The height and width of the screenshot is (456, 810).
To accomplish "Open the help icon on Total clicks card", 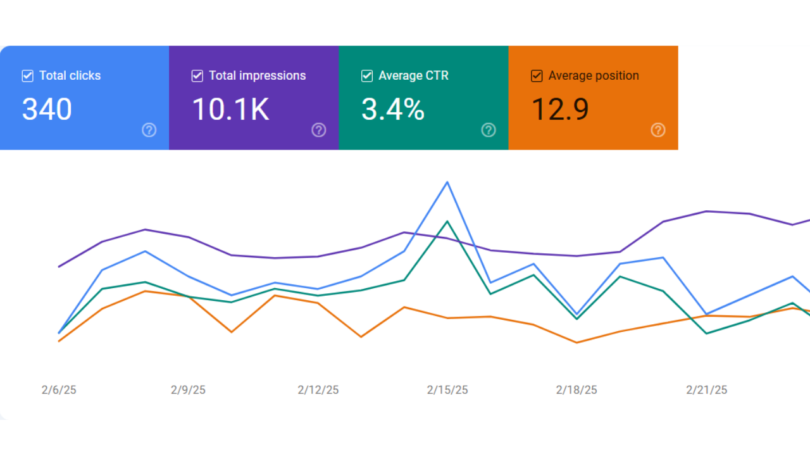I will pos(149,130).
